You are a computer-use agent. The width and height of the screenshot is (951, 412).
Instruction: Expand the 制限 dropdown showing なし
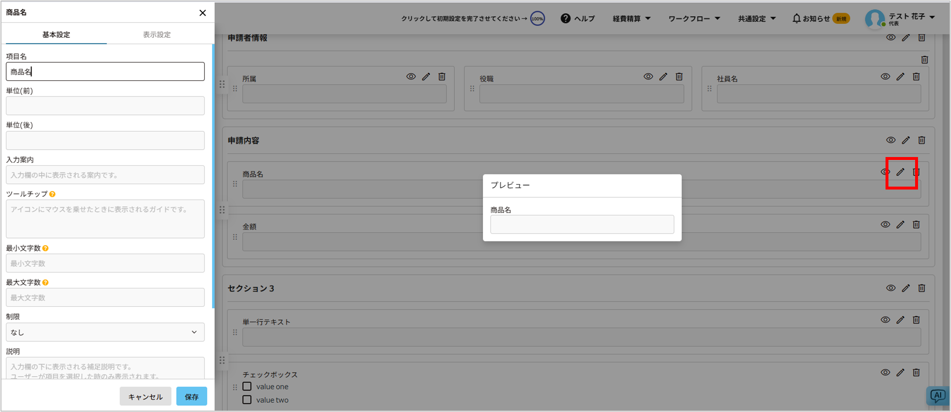[x=105, y=333]
